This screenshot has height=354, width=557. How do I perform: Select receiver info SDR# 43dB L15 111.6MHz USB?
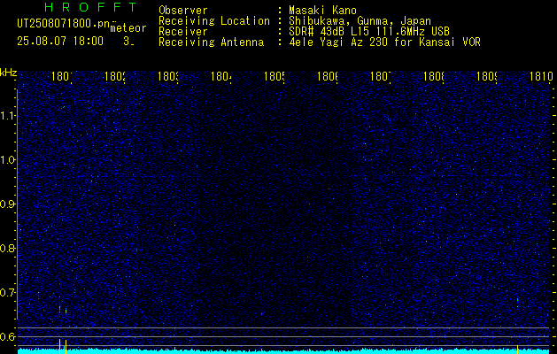pos(369,32)
